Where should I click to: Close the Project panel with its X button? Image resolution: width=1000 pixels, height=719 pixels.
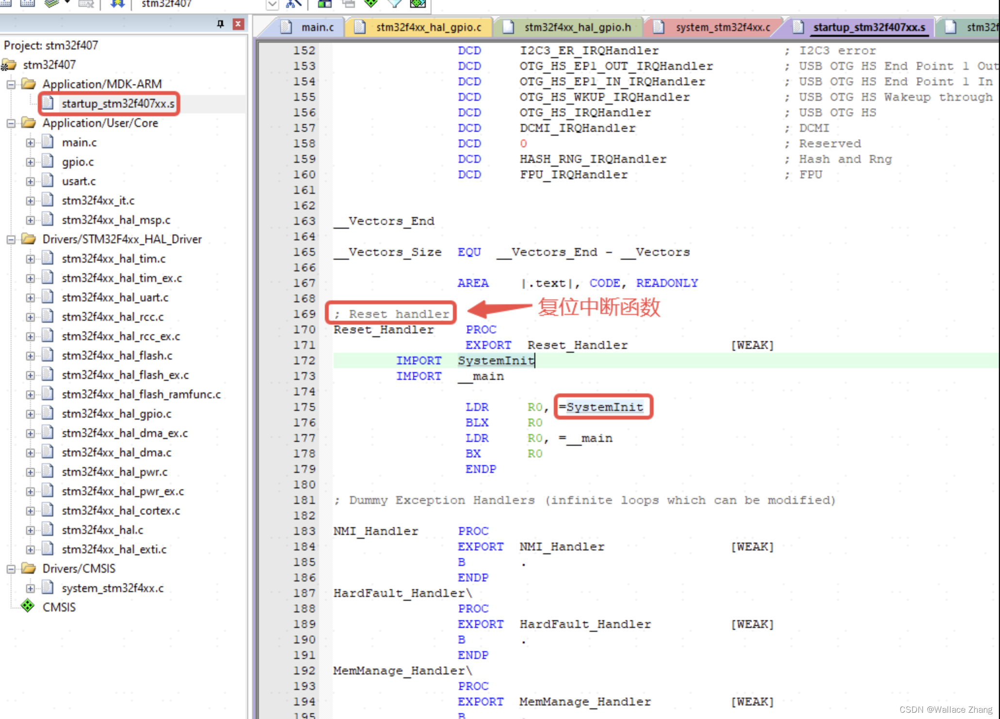click(238, 23)
